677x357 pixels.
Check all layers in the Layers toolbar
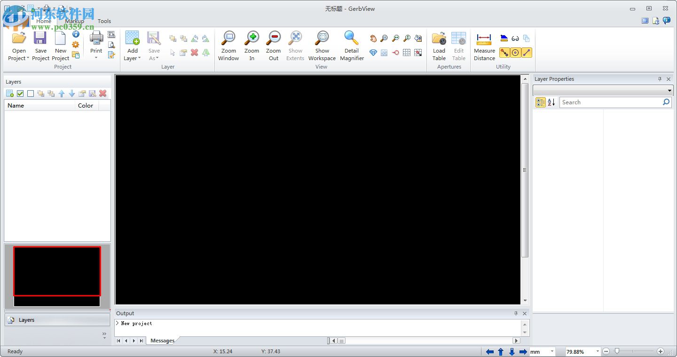(20, 93)
